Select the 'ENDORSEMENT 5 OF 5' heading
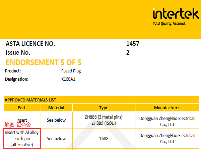Screen dimensions: 201x150 (44, 62)
